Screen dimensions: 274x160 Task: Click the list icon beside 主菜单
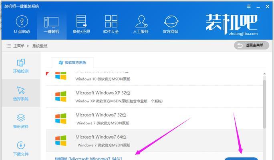pyautogui.click(x=8, y=46)
